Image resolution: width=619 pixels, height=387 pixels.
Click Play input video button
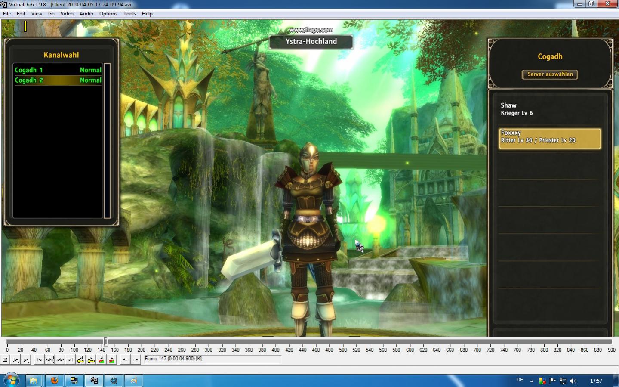coord(16,359)
